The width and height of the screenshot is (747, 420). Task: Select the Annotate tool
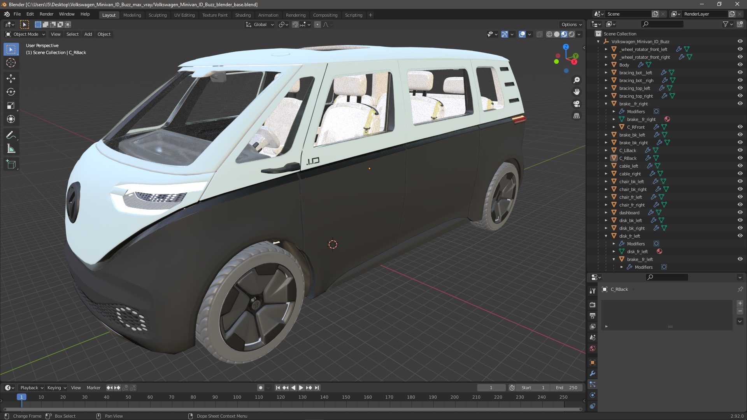[x=11, y=135]
